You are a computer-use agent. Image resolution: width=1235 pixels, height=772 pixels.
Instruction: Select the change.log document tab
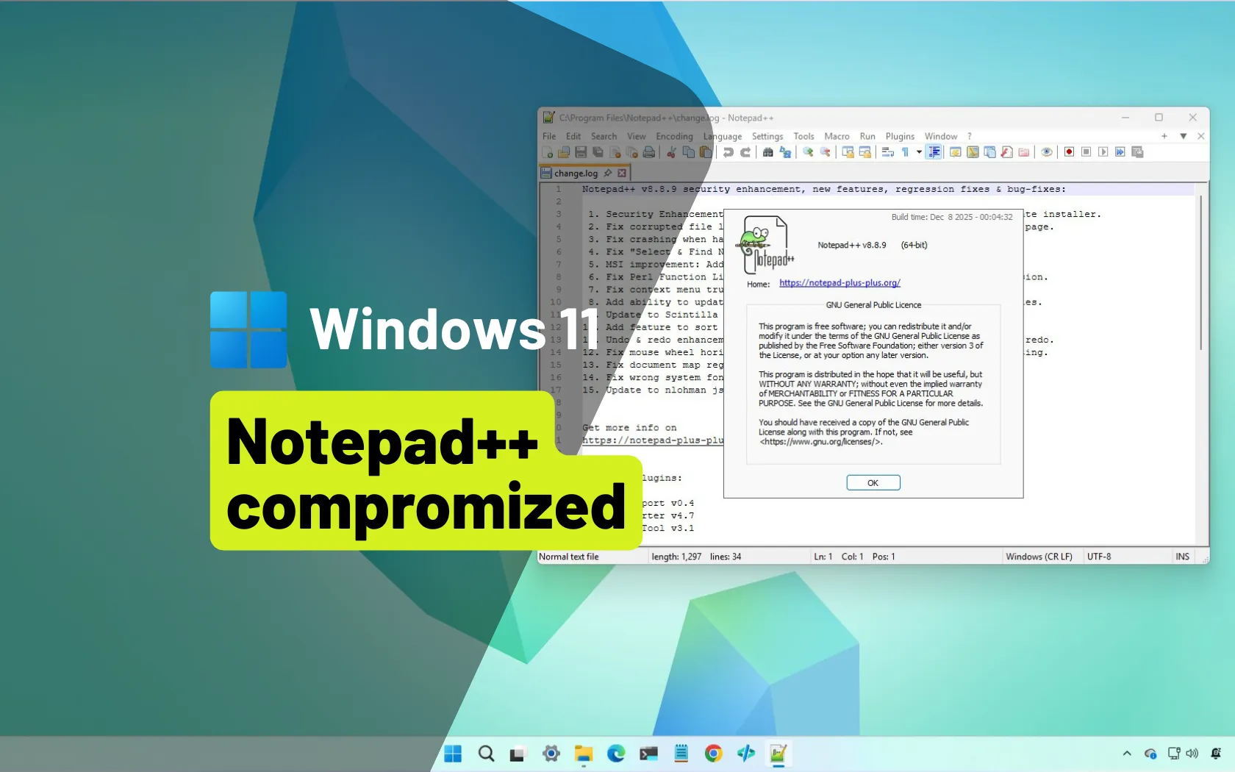(576, 174)
